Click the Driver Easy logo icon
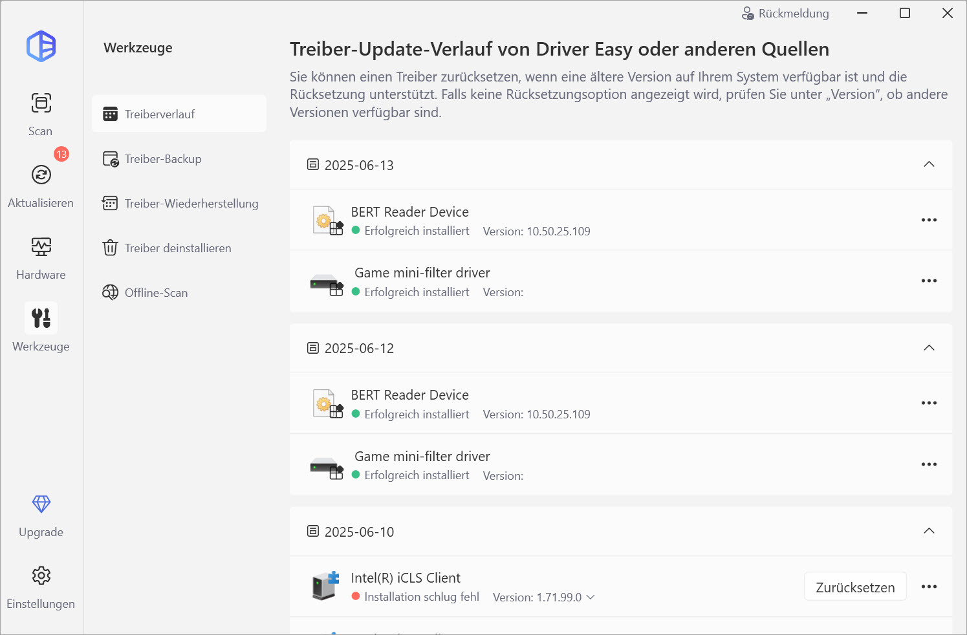Screen dimensions: 967x635 41,47
